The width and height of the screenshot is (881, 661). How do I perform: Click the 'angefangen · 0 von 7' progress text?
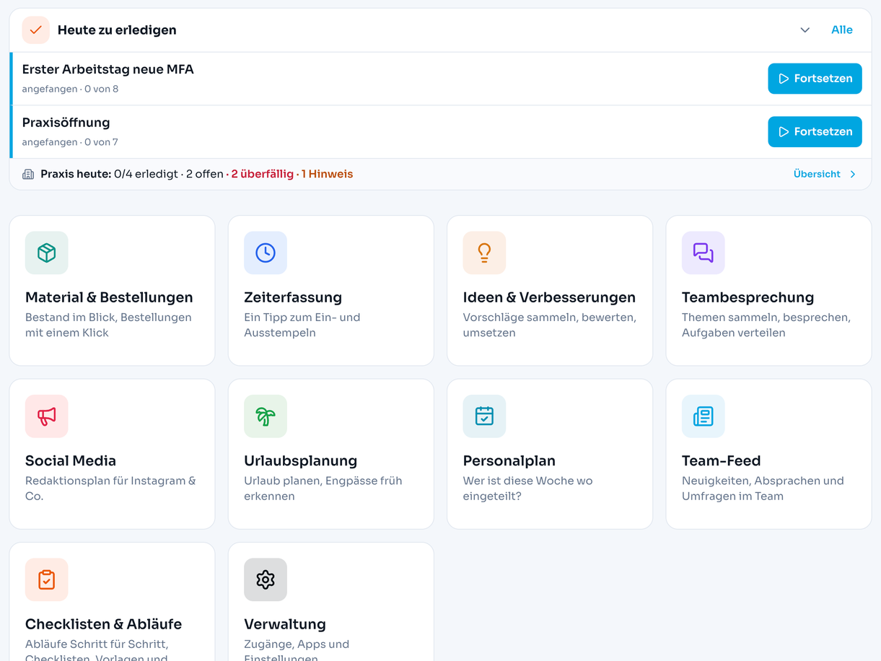point(70,142)
